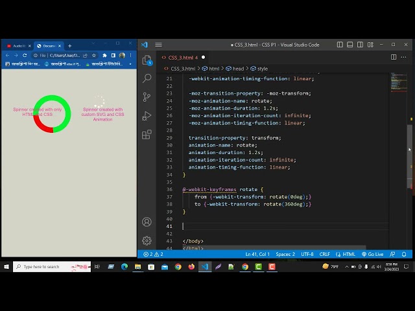The height and width of the screenshot is (311, 415).
Task: Bookmark this page with the star icon
Action: (x=93, y=55)
